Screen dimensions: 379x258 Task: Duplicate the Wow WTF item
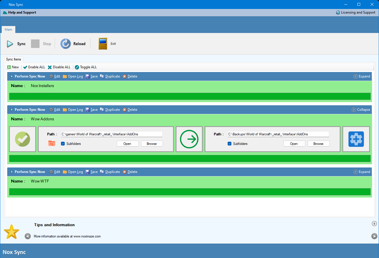point(110,172)
